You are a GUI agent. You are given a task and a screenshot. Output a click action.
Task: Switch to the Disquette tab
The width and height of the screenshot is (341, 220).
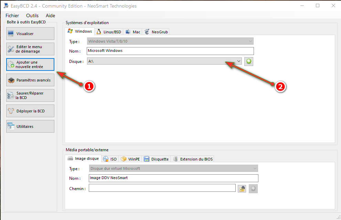157,159
